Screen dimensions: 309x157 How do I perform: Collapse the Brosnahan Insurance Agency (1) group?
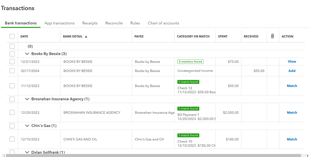(x=27, y=99)
